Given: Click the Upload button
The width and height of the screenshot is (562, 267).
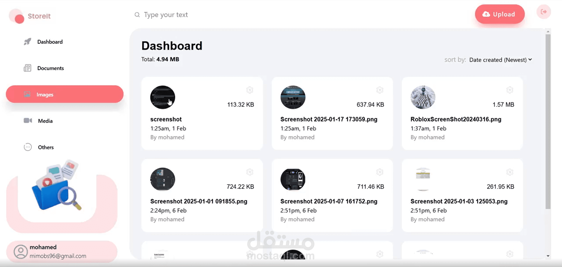Looking at the screenshot, I should pos(500,14).
